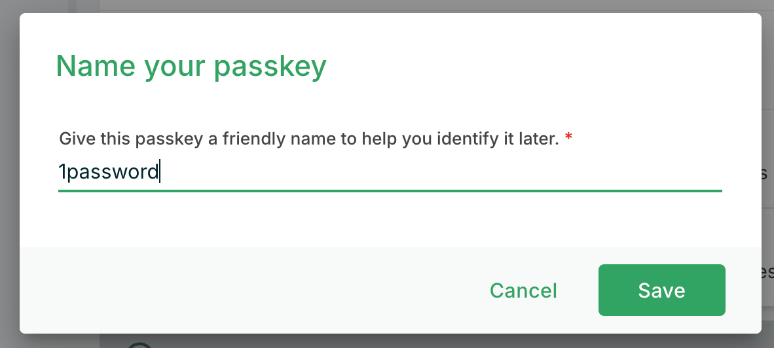Screen dimensions: 774x348
Task: Click the gray footer area left of Cancel
Action: point(249,290)
